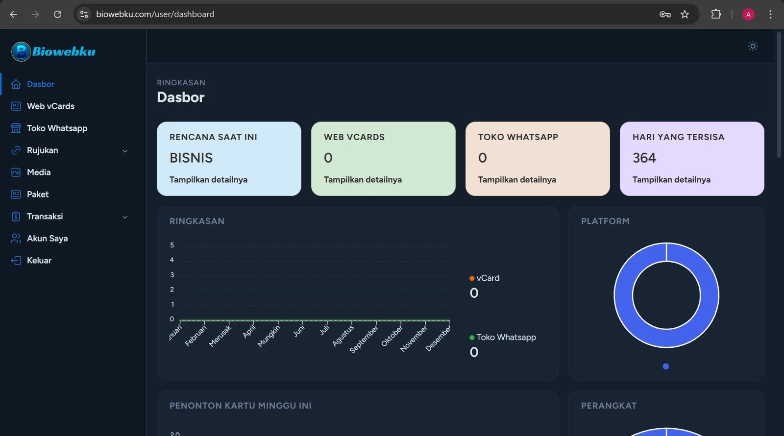
Task: Open Toko Whatsapp menu item
Action: coord(57,128)
